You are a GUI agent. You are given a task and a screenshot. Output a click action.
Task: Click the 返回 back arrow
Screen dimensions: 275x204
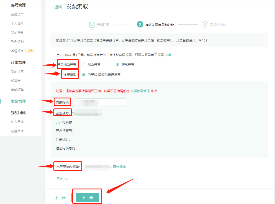pos(53,6)
